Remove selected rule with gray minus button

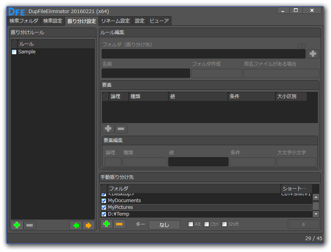tap(29, 225)
